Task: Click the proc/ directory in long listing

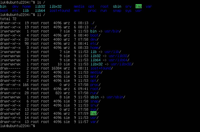Action: [96, 85]
